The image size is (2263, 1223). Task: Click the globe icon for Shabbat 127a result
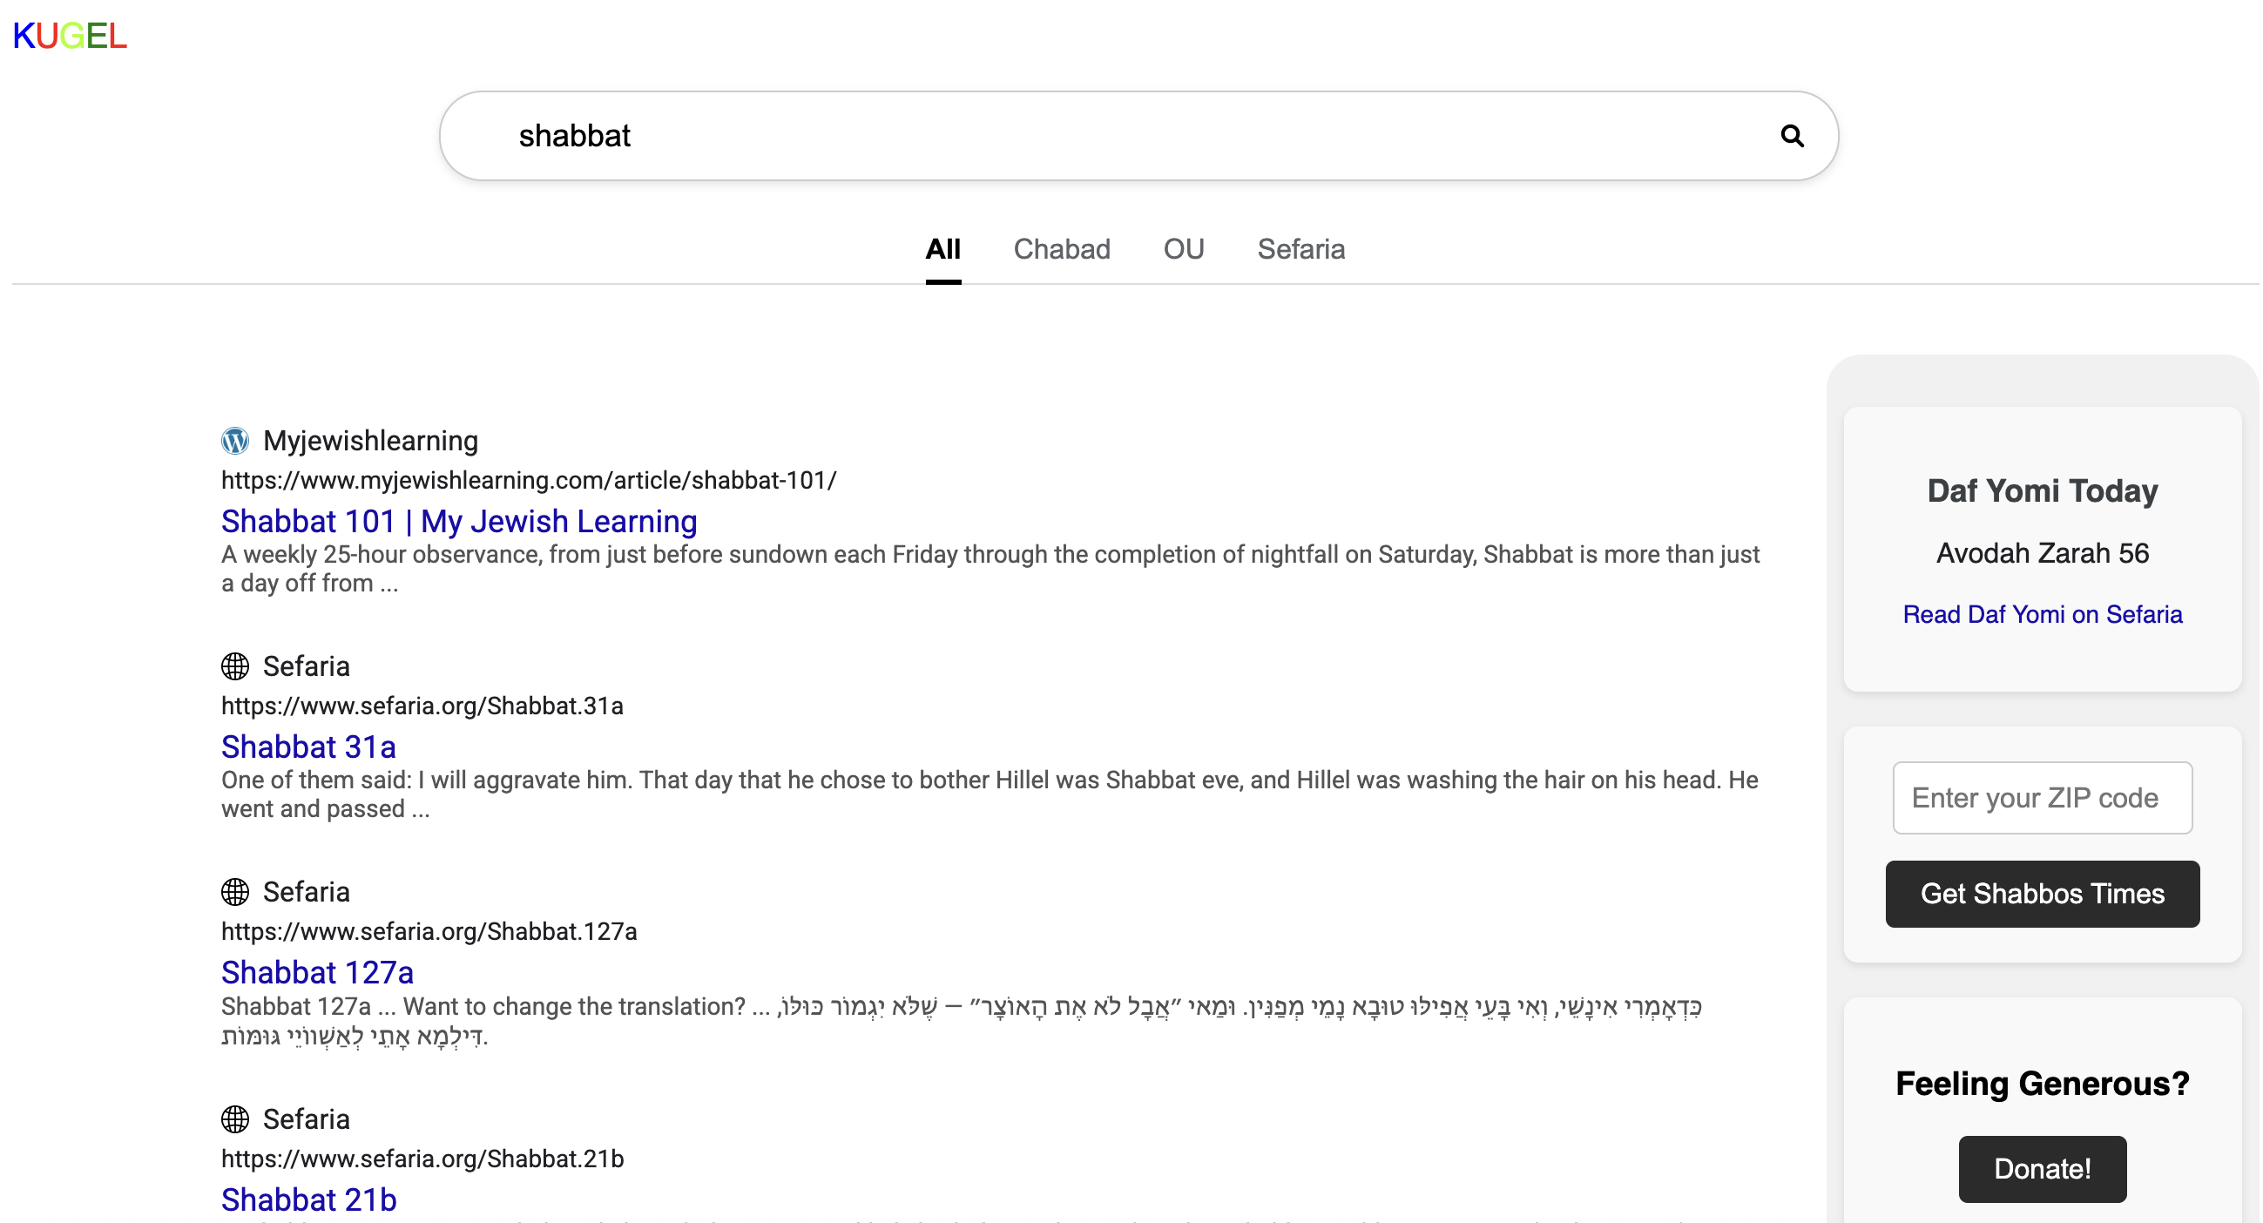click(x=235, y=893)
